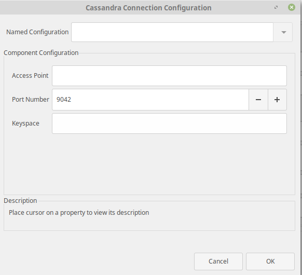Click the Cassandra Connection Configuration title bar

(148, 8)
